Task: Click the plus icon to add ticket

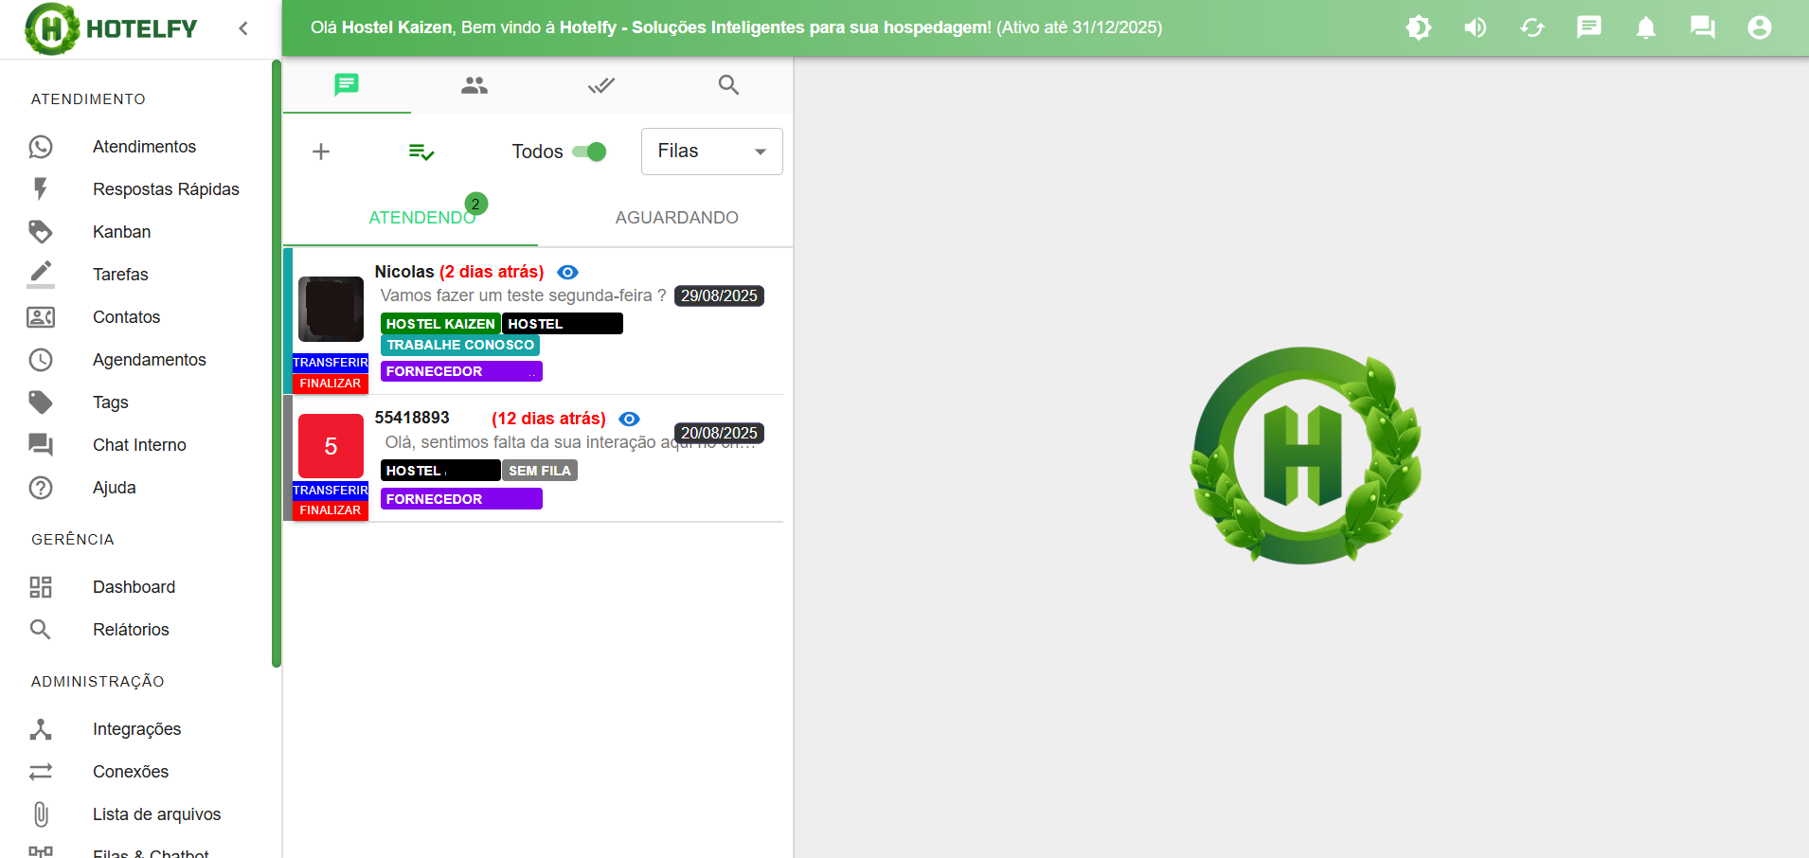Action: tap(321, 152)
